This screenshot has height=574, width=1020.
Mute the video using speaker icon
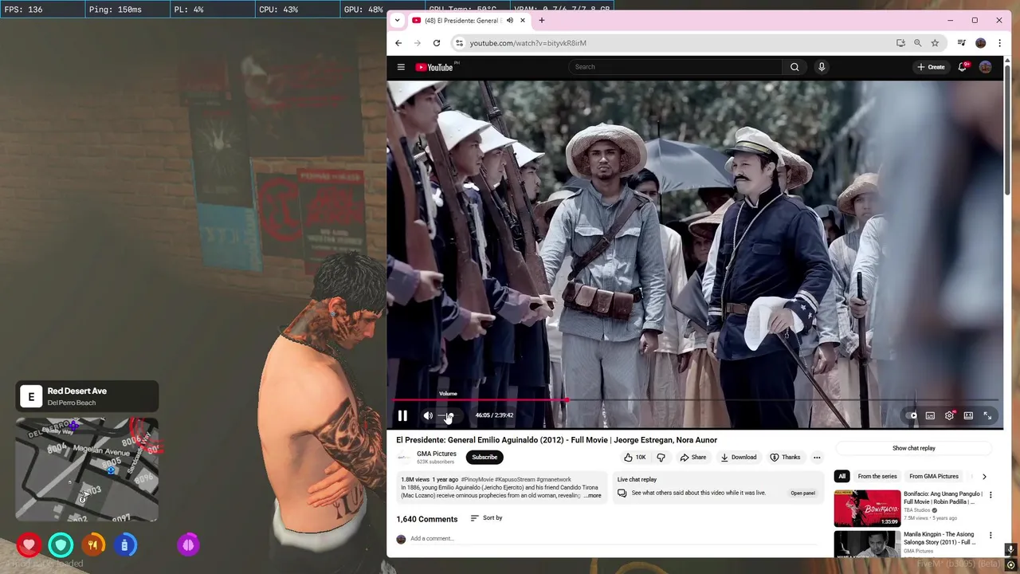[428, 415]
